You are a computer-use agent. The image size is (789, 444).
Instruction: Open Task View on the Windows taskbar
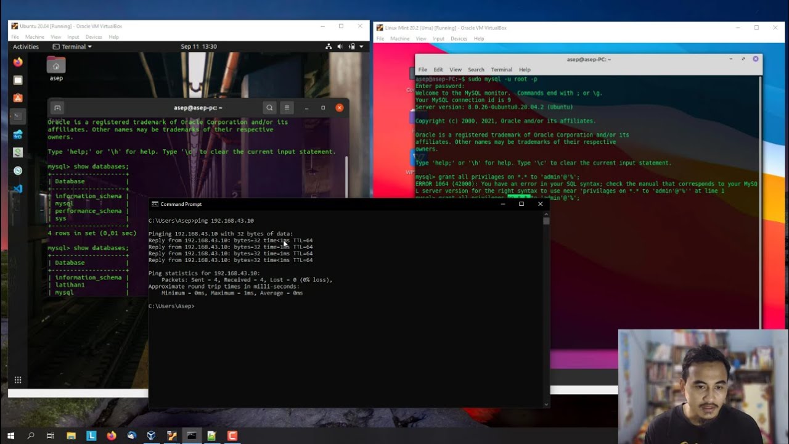(x=51, y=435)
